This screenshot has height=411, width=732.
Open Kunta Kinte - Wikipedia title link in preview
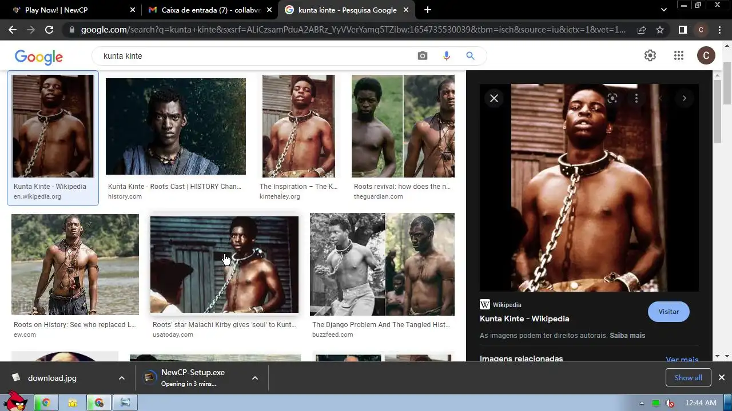pyautogui.click(x=524, y=319)
